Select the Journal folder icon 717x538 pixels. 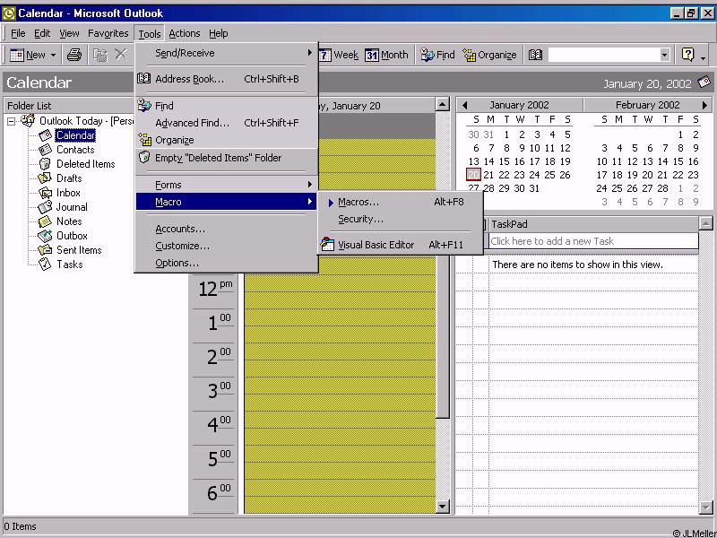45,207
